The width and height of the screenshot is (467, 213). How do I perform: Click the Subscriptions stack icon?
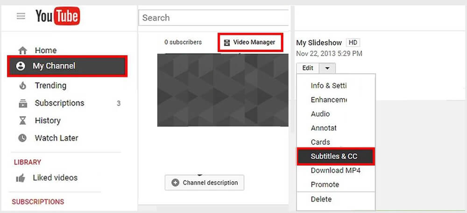(22, 103)
